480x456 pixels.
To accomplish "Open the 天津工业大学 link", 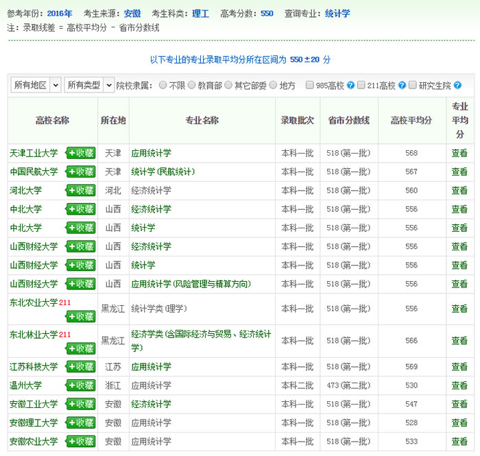I will click(34, 153).
